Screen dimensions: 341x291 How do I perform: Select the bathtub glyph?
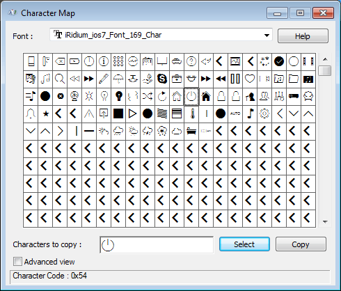point(191,132)
